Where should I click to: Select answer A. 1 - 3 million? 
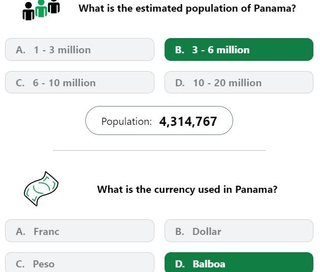pos(80,50)
